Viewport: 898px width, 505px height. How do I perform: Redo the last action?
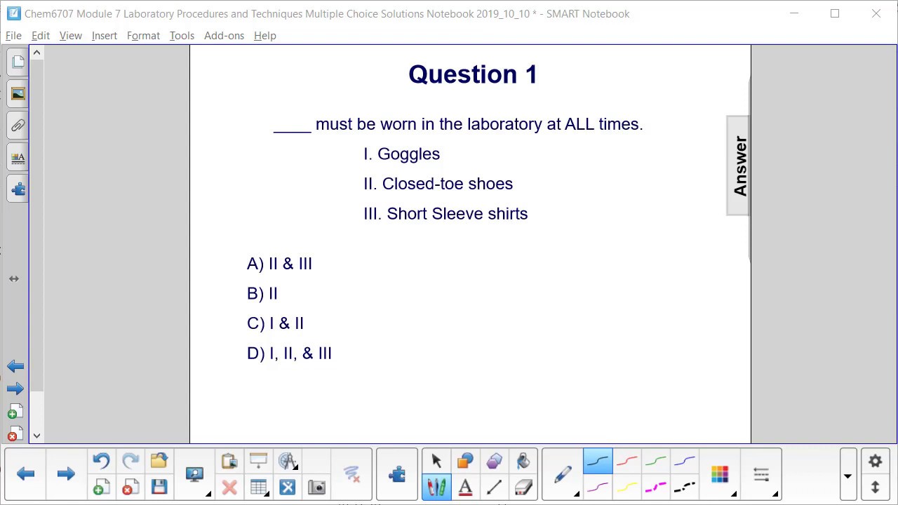pos(130,461)
